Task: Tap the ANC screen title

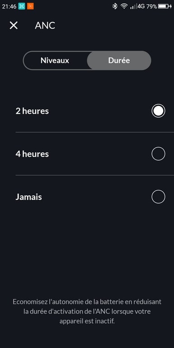Action: 45,25
